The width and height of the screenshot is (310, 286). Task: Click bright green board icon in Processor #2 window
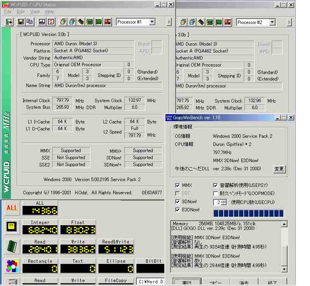(219, 22)
